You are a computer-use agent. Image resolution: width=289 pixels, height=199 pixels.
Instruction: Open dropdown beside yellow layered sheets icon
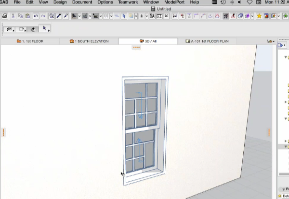click(136, 16)
